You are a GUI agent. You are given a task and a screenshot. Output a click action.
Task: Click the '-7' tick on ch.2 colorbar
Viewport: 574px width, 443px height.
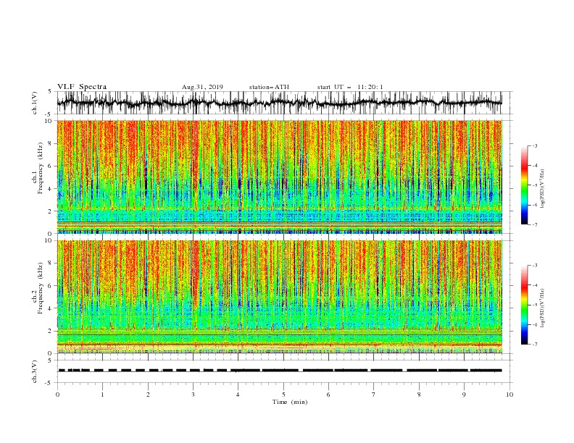point(534,344)
